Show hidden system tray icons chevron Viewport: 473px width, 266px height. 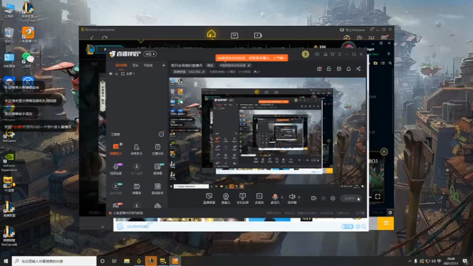click(410, 261)
